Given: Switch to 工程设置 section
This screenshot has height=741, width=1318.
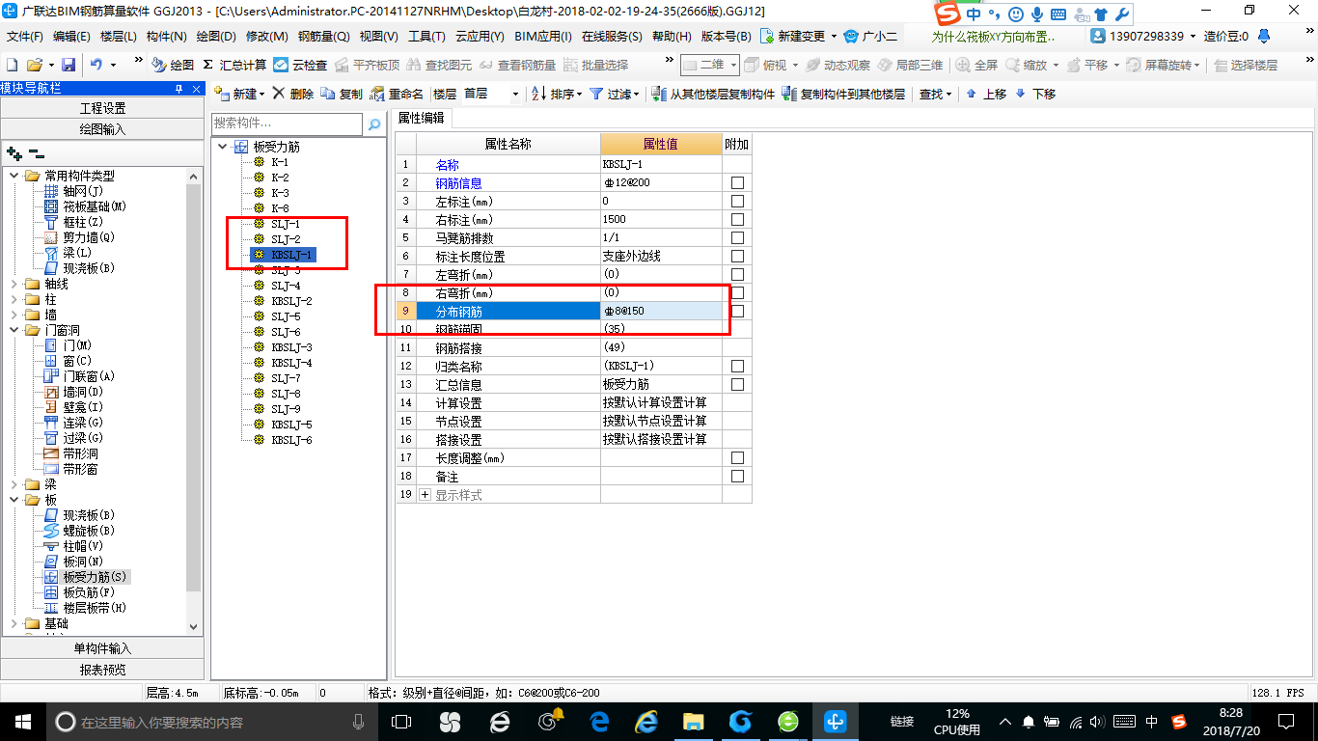Looking at the screenshot, I should coord(102,108).
